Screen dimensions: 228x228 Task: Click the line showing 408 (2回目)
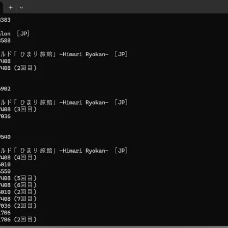18,68
